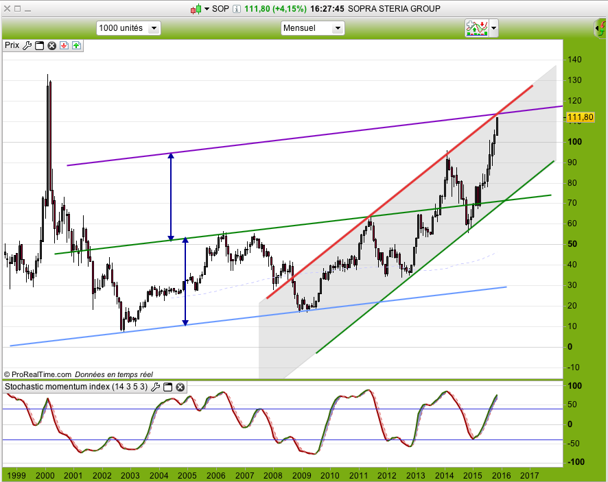
Task: Click the 2016 label on time axis
Action: point(501,475)
